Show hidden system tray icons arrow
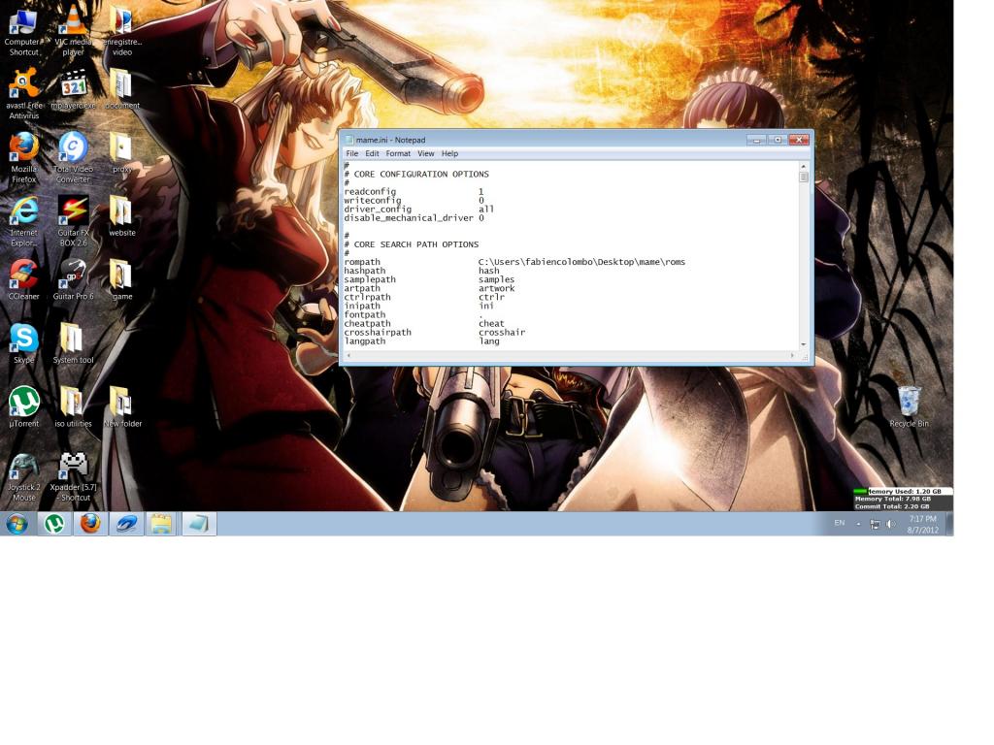This screenshot has width=994, height=745. click(858, 524)
